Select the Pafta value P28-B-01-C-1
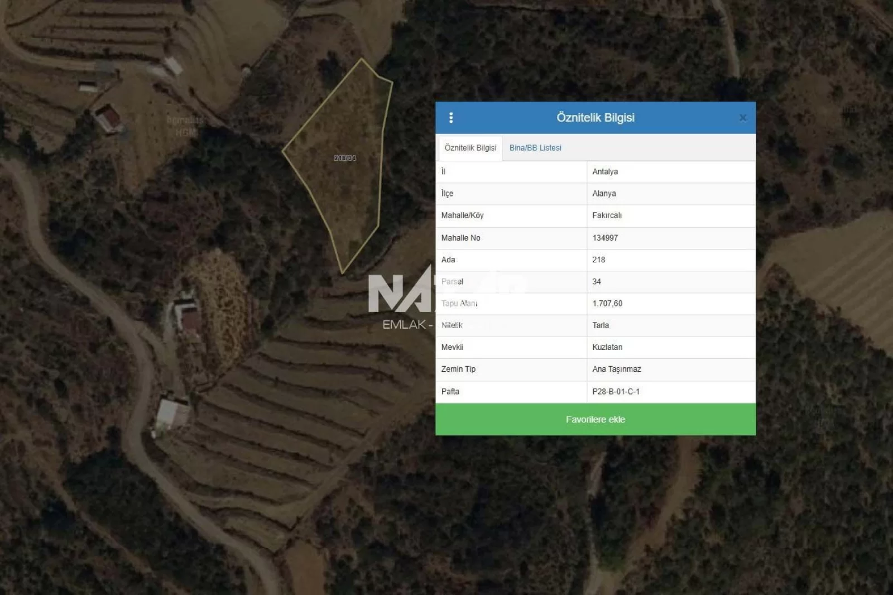893x595 pixels. point(616,392)
